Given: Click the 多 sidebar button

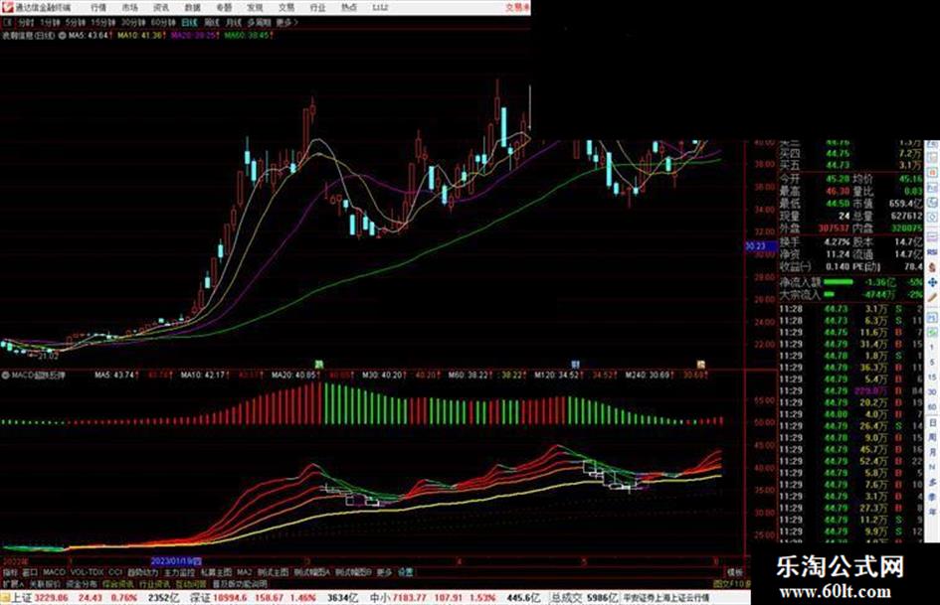Looking at the screenshot, I should 932,481.
